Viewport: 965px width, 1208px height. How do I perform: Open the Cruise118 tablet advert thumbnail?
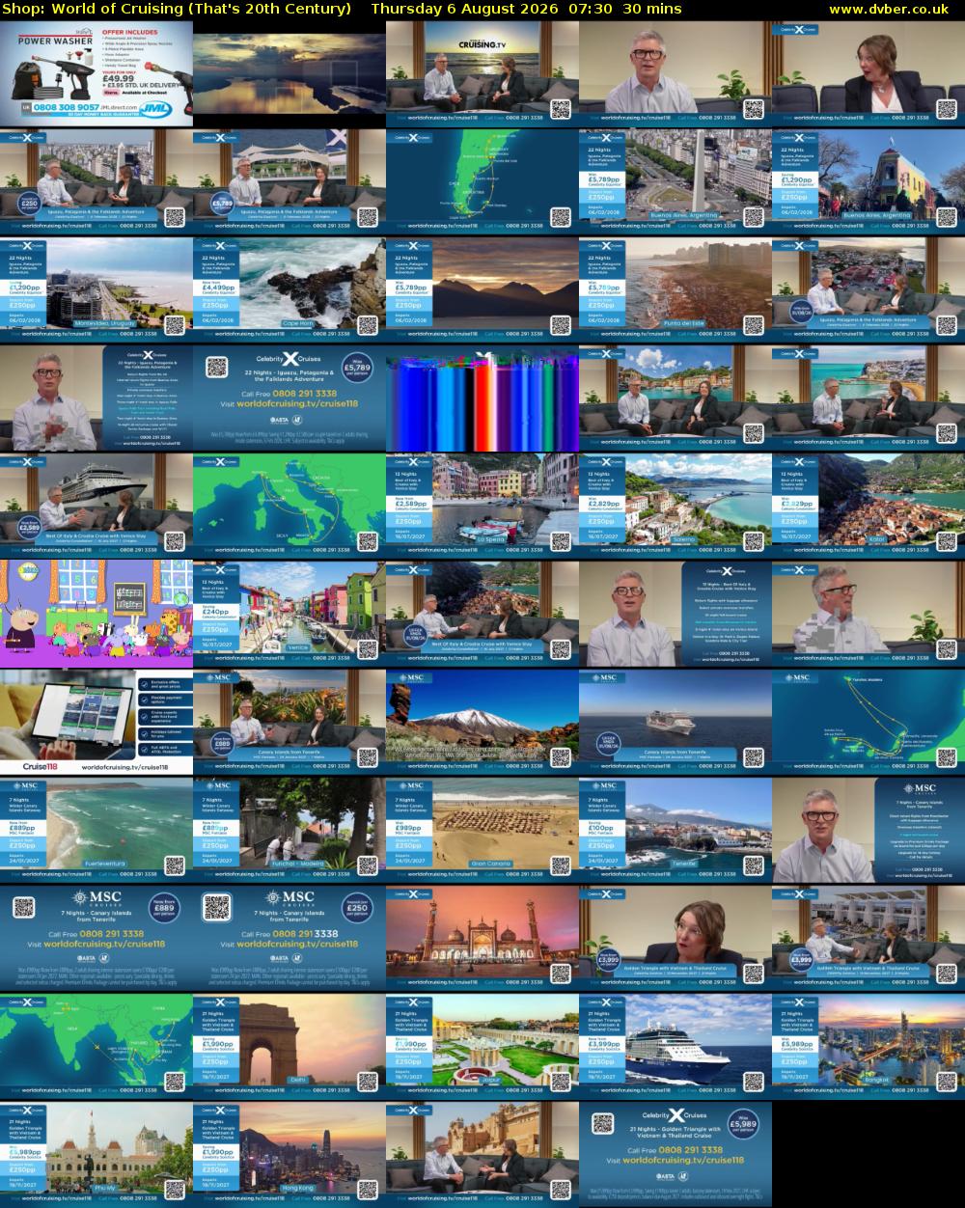pos(96,723)
